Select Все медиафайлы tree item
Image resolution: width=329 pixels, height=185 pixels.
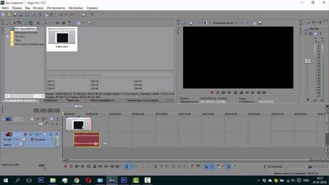coord(25,29)
